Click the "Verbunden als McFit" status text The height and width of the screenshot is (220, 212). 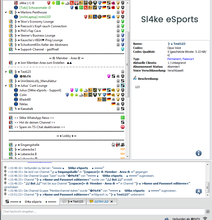(186, 219)
